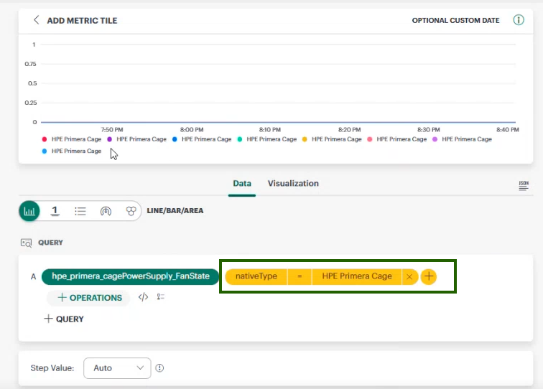The width and height of the screenshot is (543, 389).
Task: Change the filter operator equals sign
Action: click(x=300, y=276)
